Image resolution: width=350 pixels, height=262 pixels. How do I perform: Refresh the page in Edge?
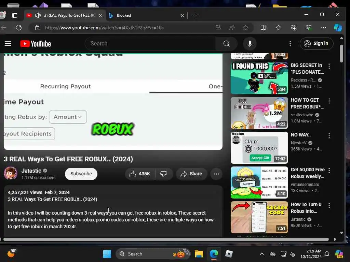(19, 28)
